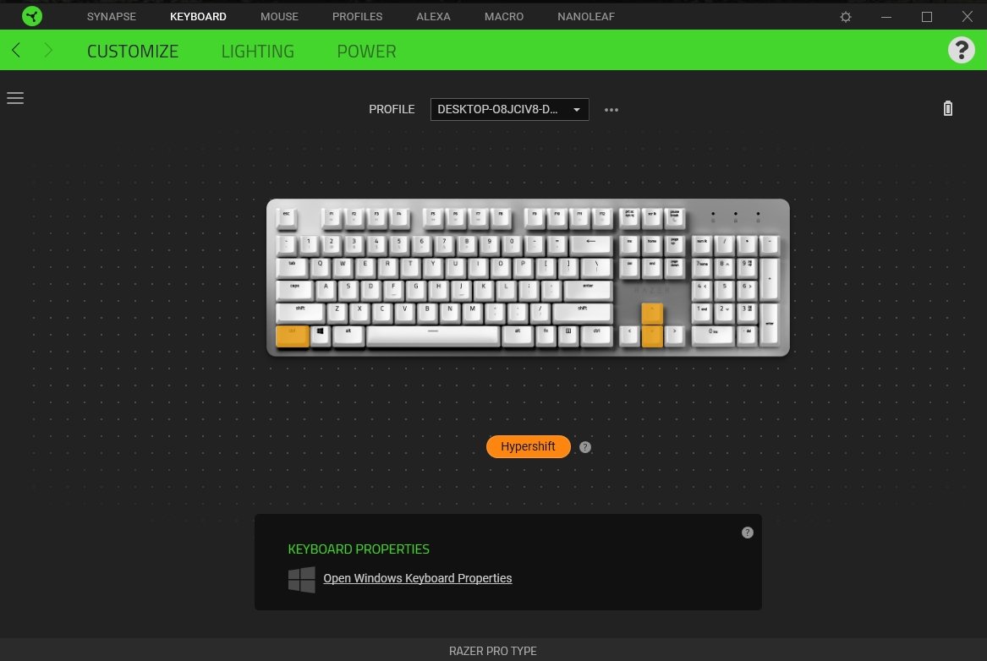
Task: Open the green bar help question mark
Action: pos(961,50)
